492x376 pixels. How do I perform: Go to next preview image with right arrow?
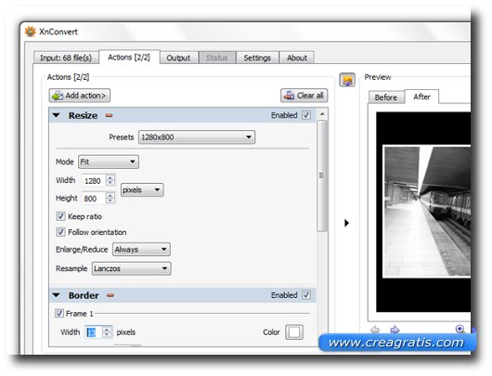click(x=395, y=330)
